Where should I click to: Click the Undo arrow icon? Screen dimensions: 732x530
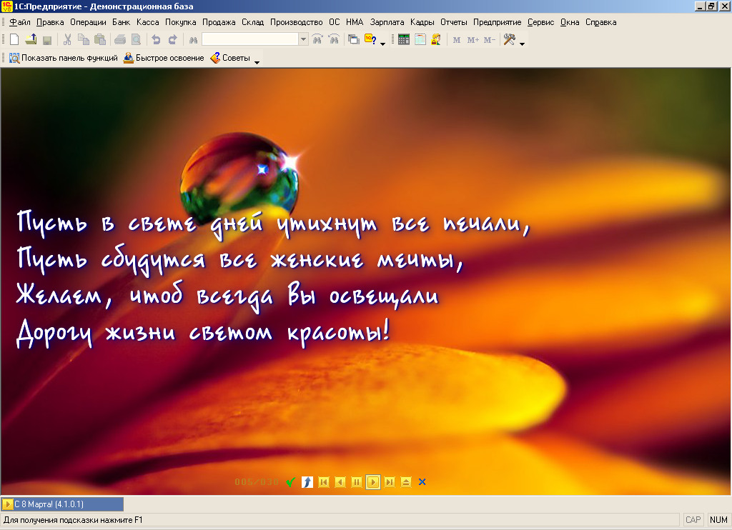click(156, 40)
